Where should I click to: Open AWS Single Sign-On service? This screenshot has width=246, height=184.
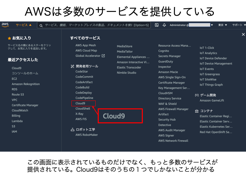click(x=172, y=77)
